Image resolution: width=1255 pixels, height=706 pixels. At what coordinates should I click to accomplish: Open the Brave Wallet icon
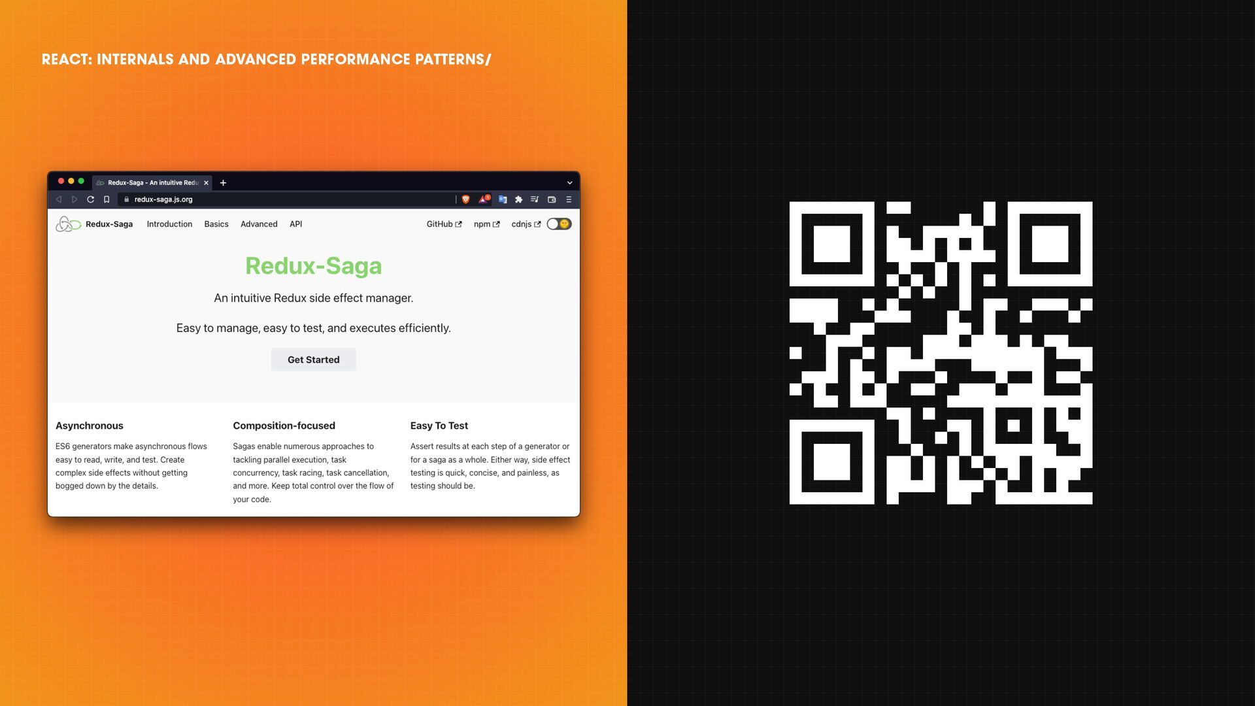pos(552,199)
